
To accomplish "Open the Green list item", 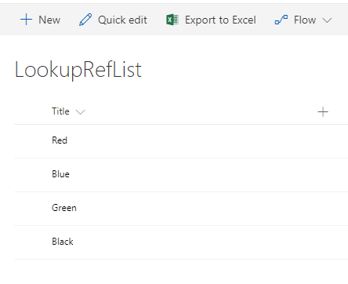I will click(x=64, y=208).
